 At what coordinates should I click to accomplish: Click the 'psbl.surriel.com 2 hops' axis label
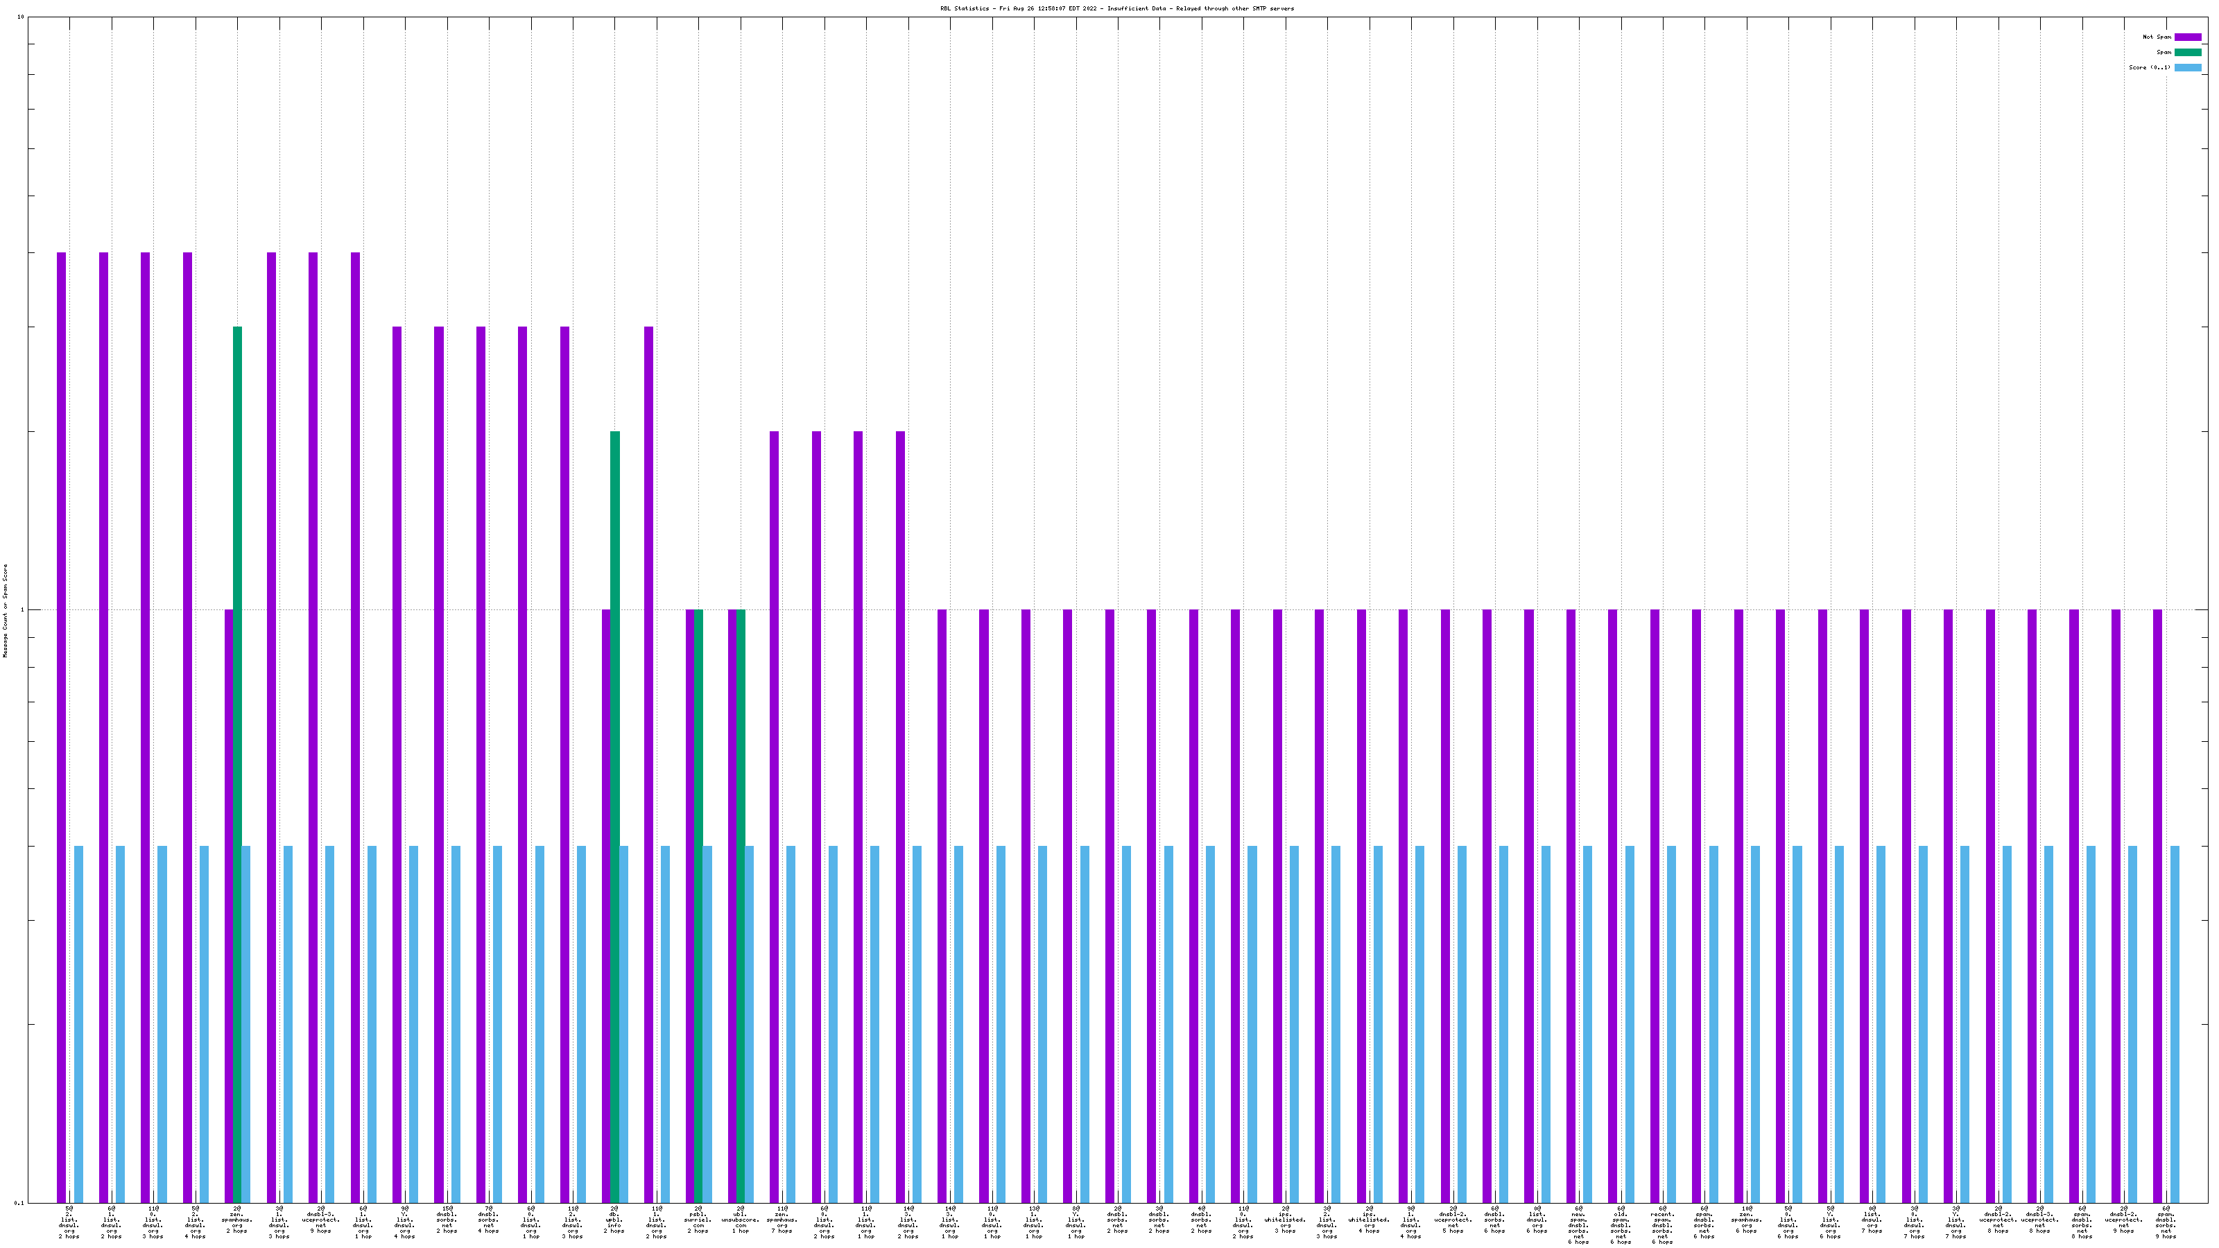point(698,1220)
